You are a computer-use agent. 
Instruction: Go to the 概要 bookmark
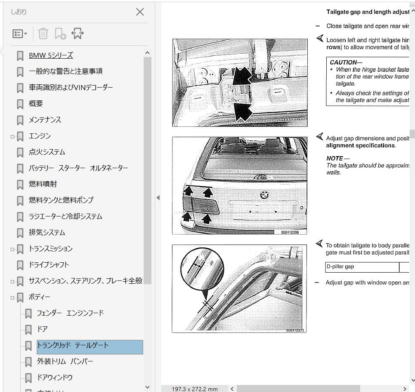click(36, 104)
